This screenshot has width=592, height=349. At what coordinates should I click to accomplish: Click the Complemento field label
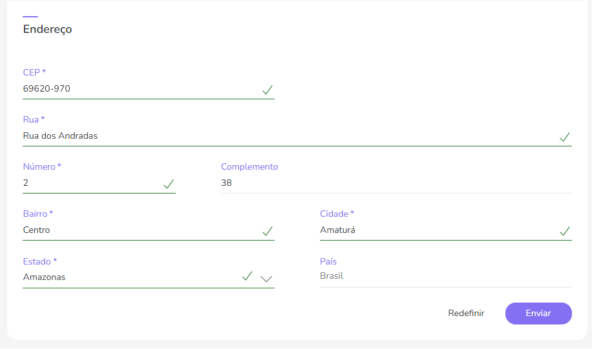tap(249, 166)
